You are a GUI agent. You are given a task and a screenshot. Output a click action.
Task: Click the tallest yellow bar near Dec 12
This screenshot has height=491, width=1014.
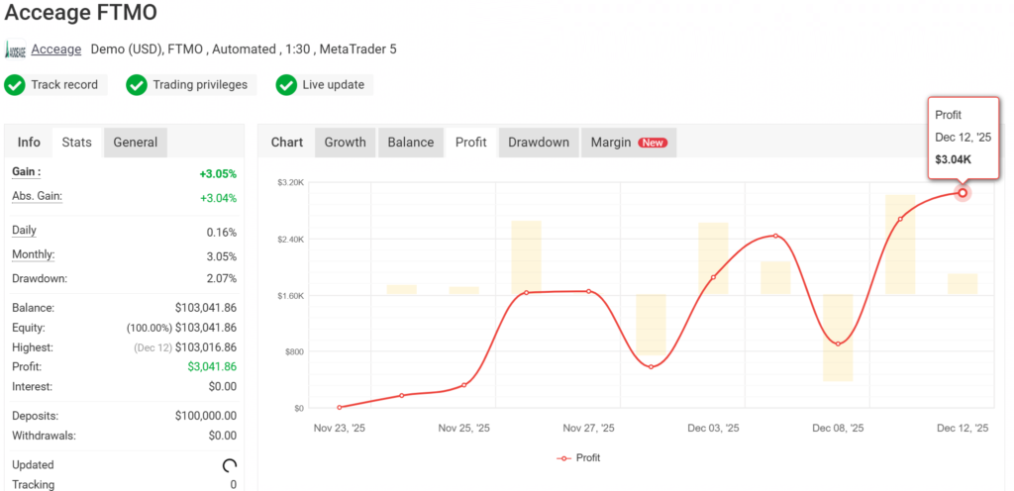900,245
